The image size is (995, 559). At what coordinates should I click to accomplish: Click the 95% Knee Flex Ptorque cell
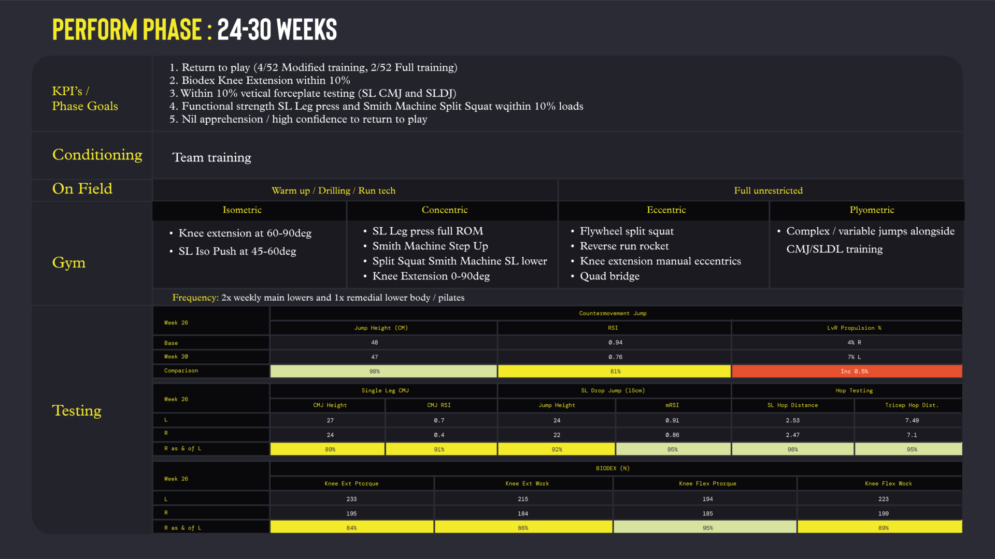pos(705,527)
